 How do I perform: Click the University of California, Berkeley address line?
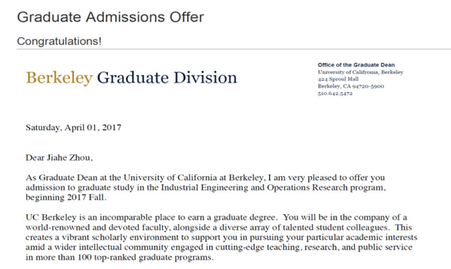[x=360, y=72]
